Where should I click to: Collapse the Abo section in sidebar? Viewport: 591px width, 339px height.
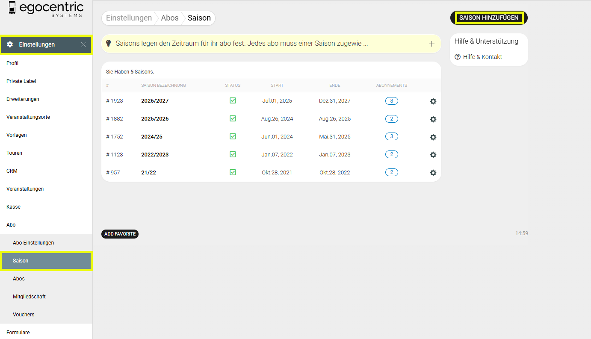(x=11, y=225)
